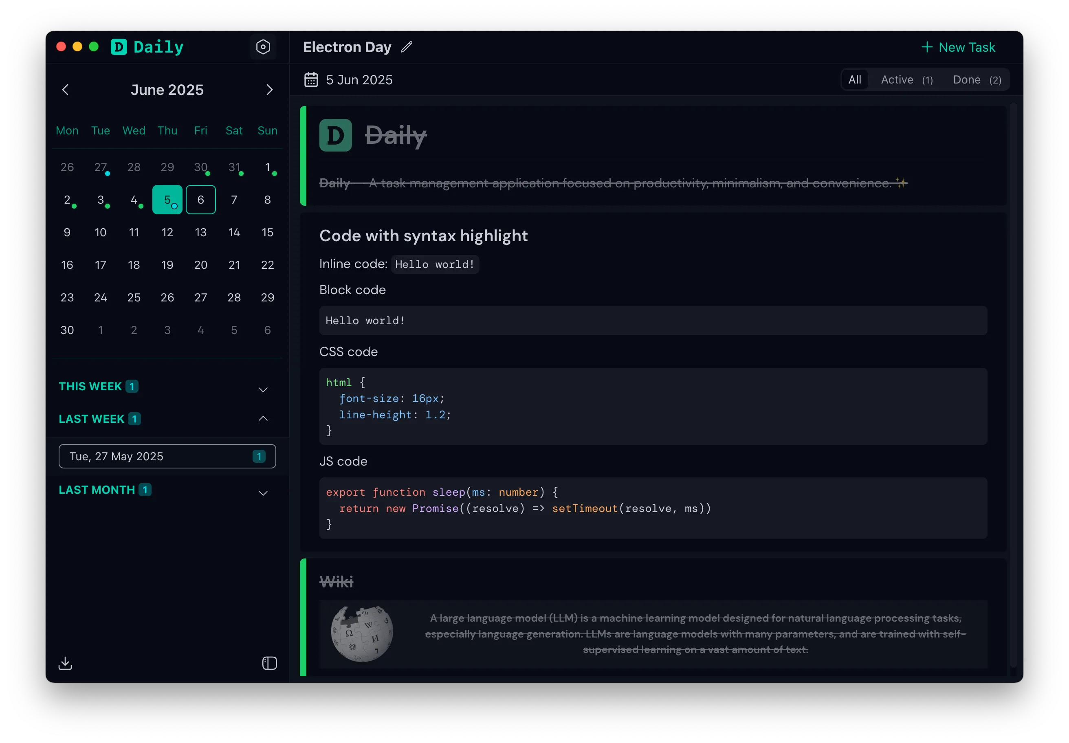The image size is (1069, 743).
Task: Select June 15 in the calendar
Action: [267, 232]
